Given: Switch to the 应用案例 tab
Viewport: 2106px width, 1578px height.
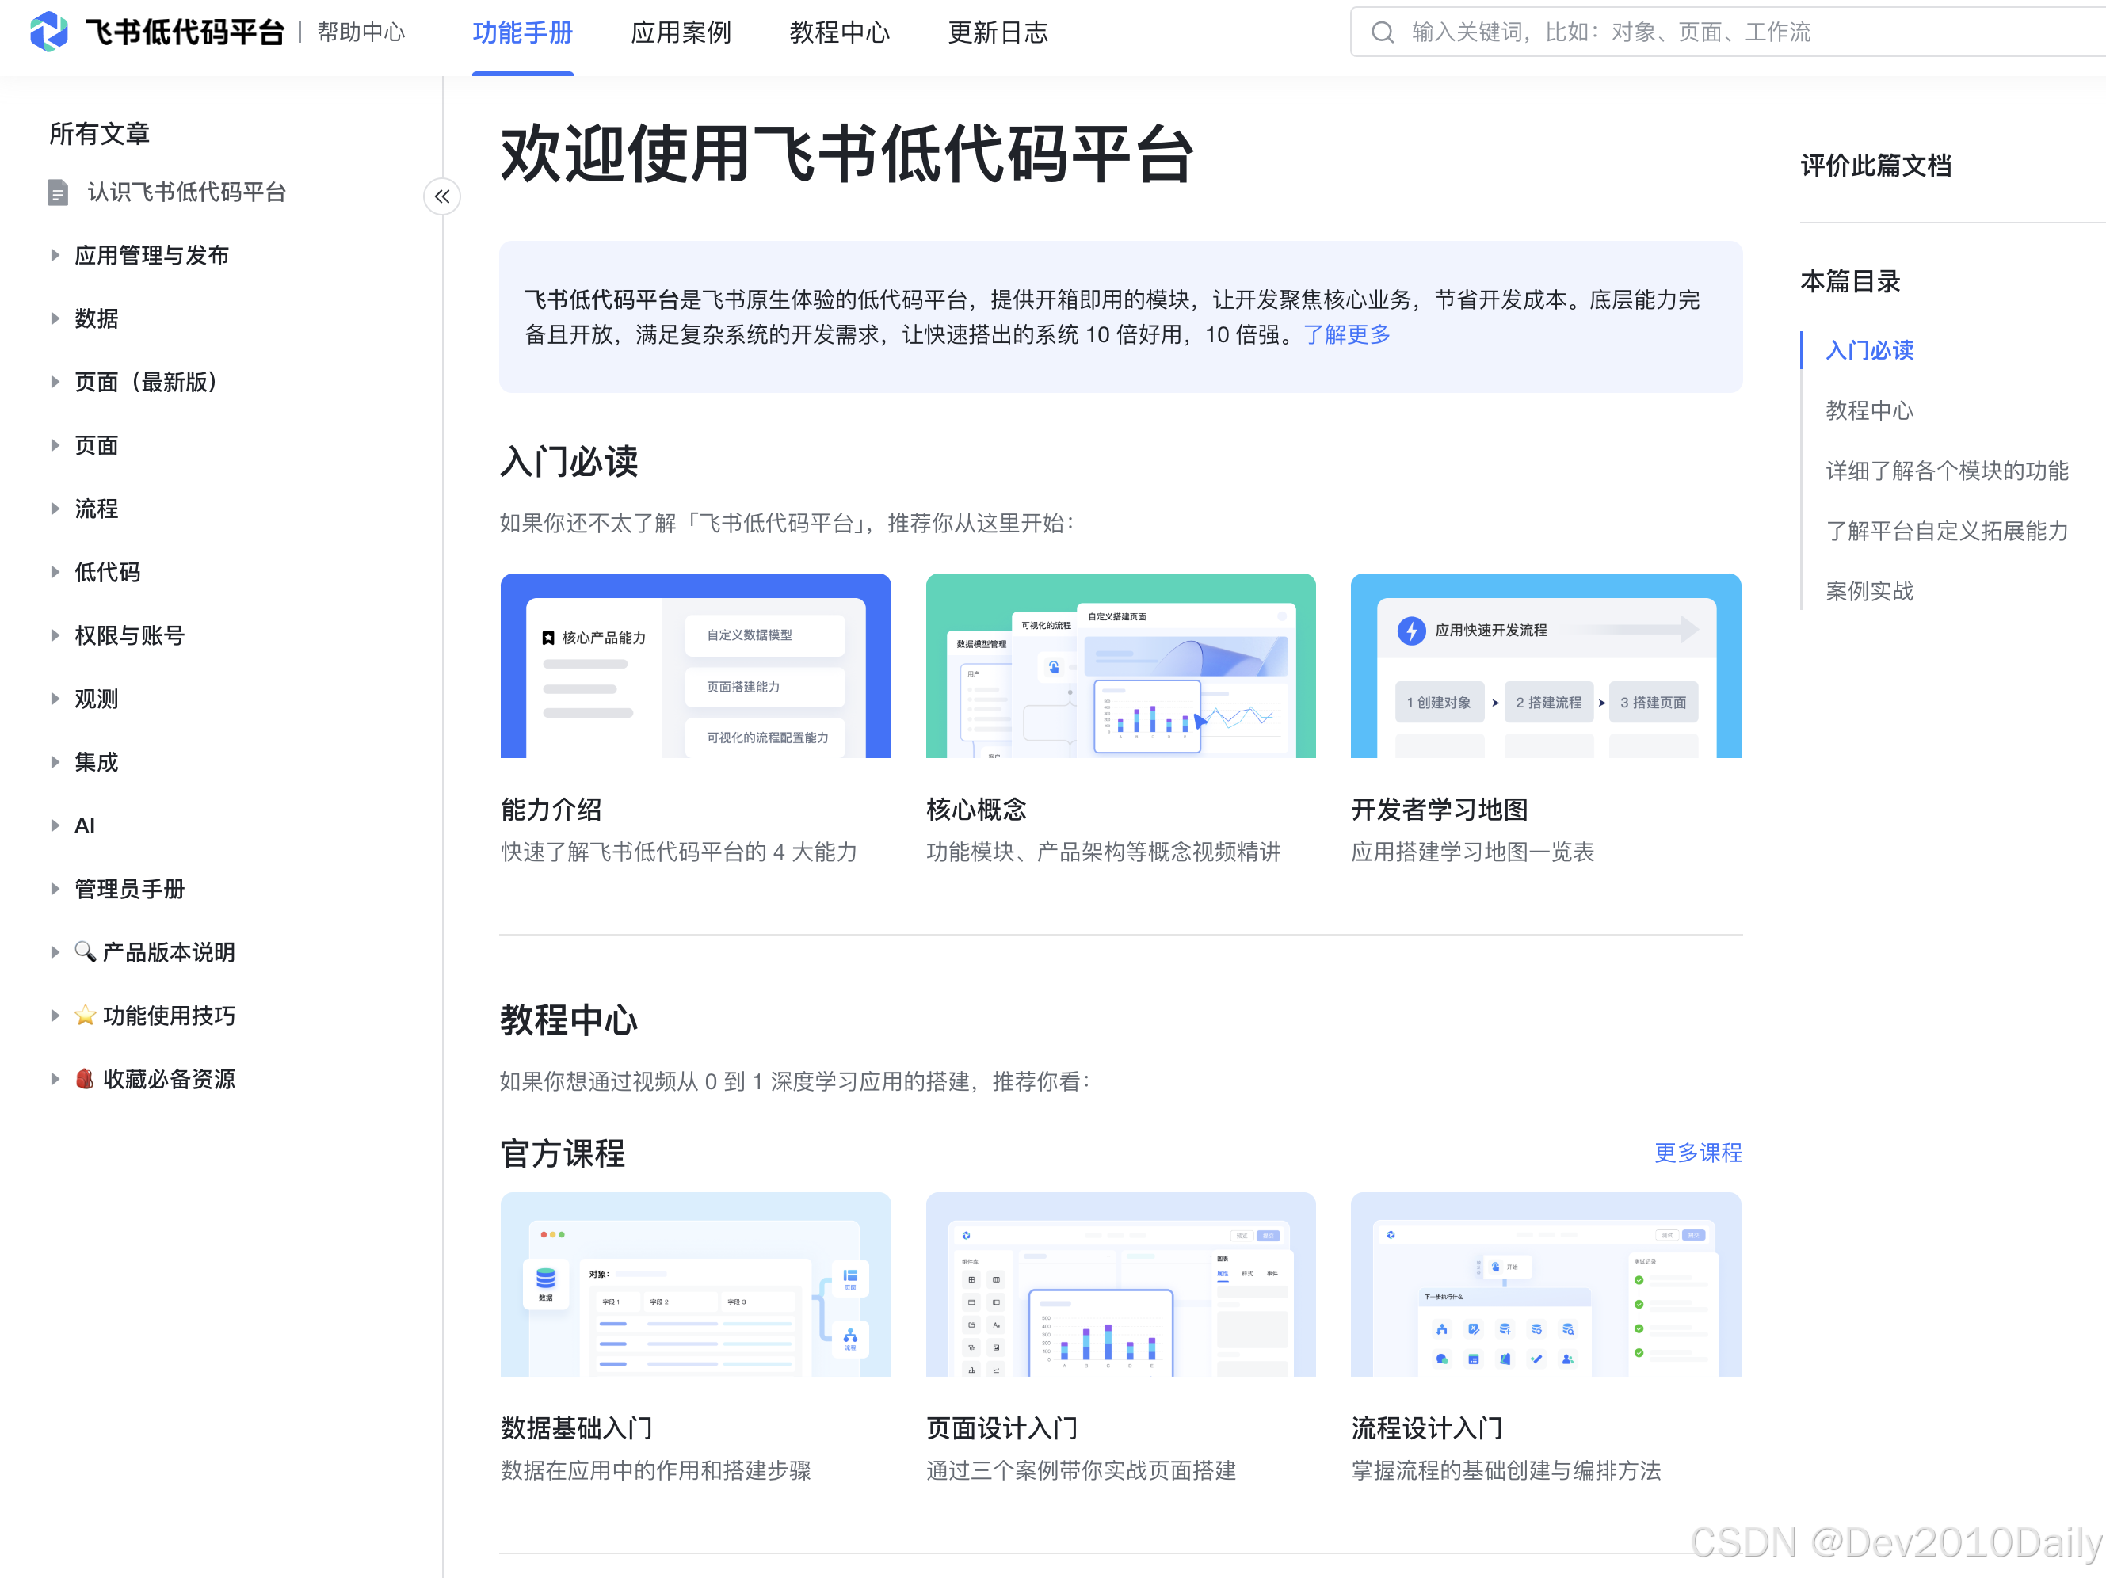Looking at the screenshot, I should (x=680, y=33).
